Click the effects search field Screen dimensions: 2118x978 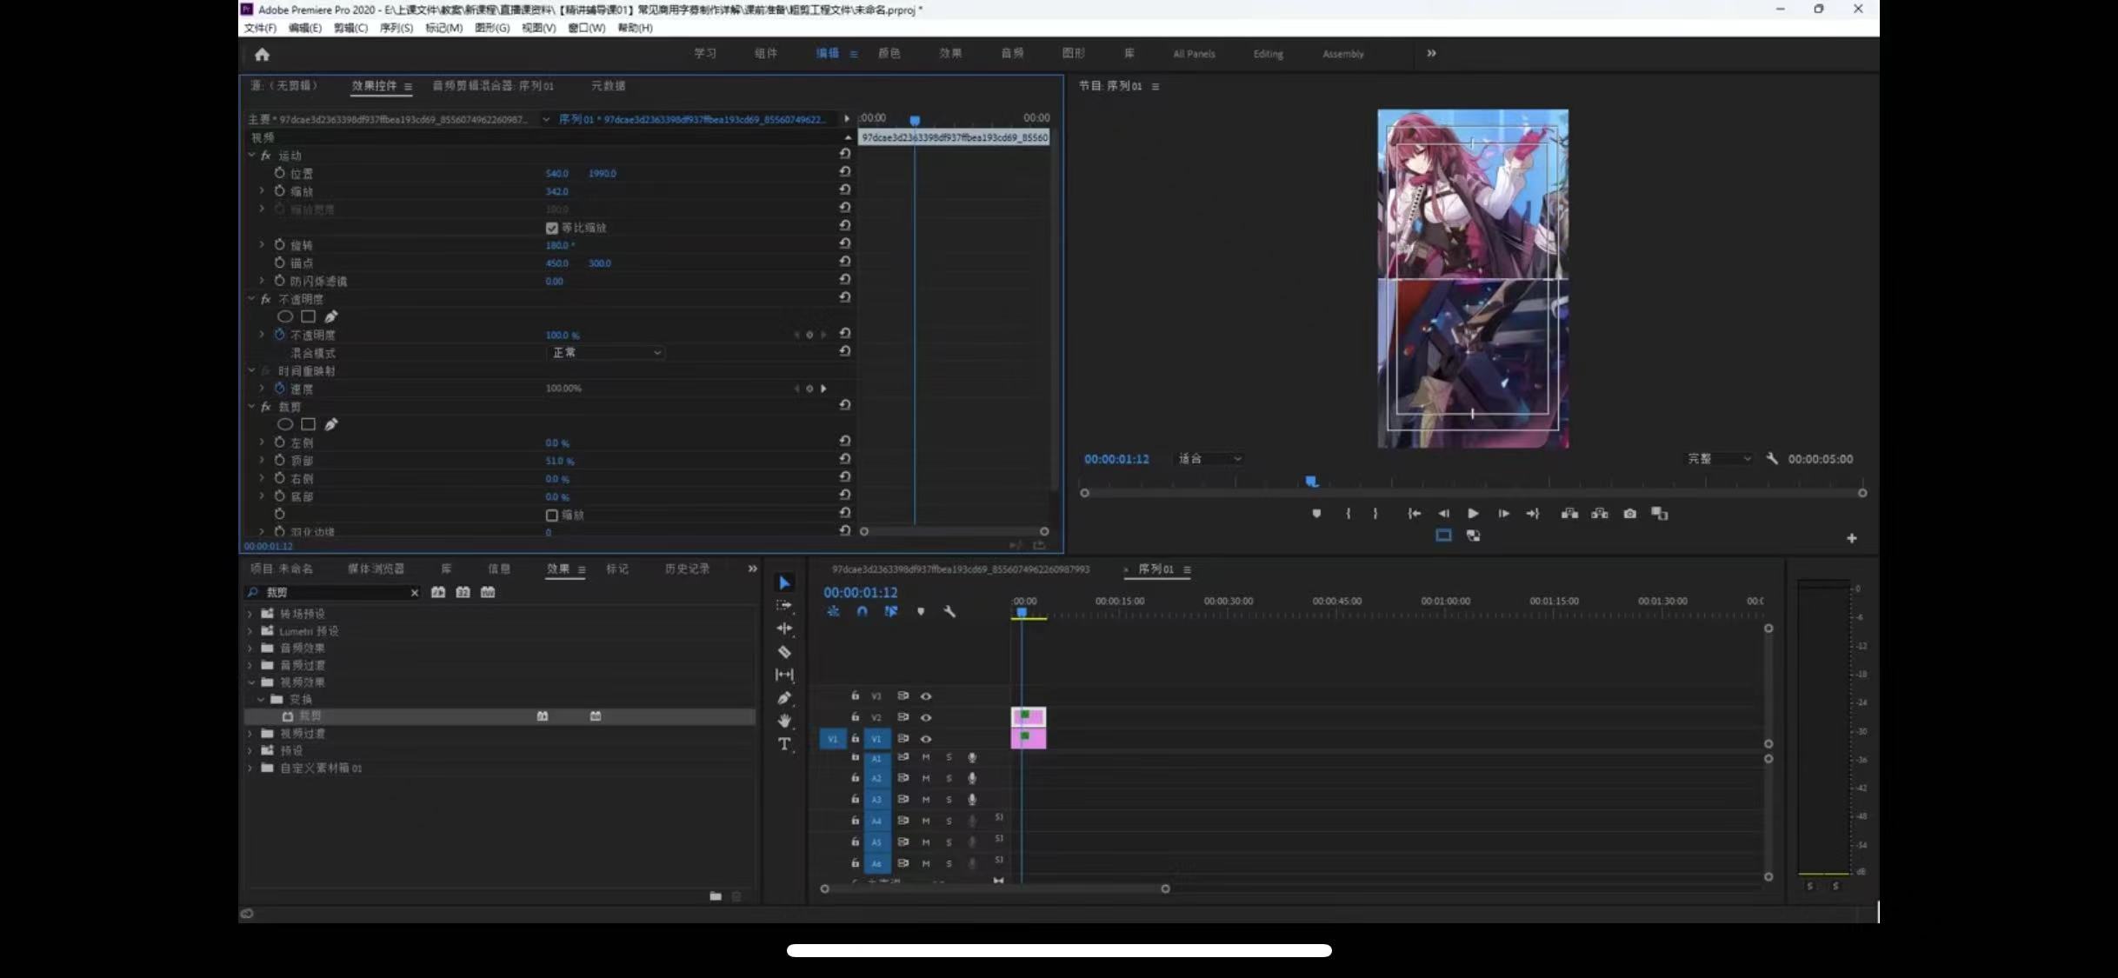(335, 592)
